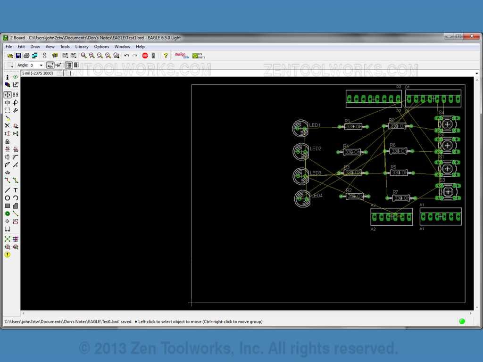
Task: Open the Draw menu
Action: (35, 47)
